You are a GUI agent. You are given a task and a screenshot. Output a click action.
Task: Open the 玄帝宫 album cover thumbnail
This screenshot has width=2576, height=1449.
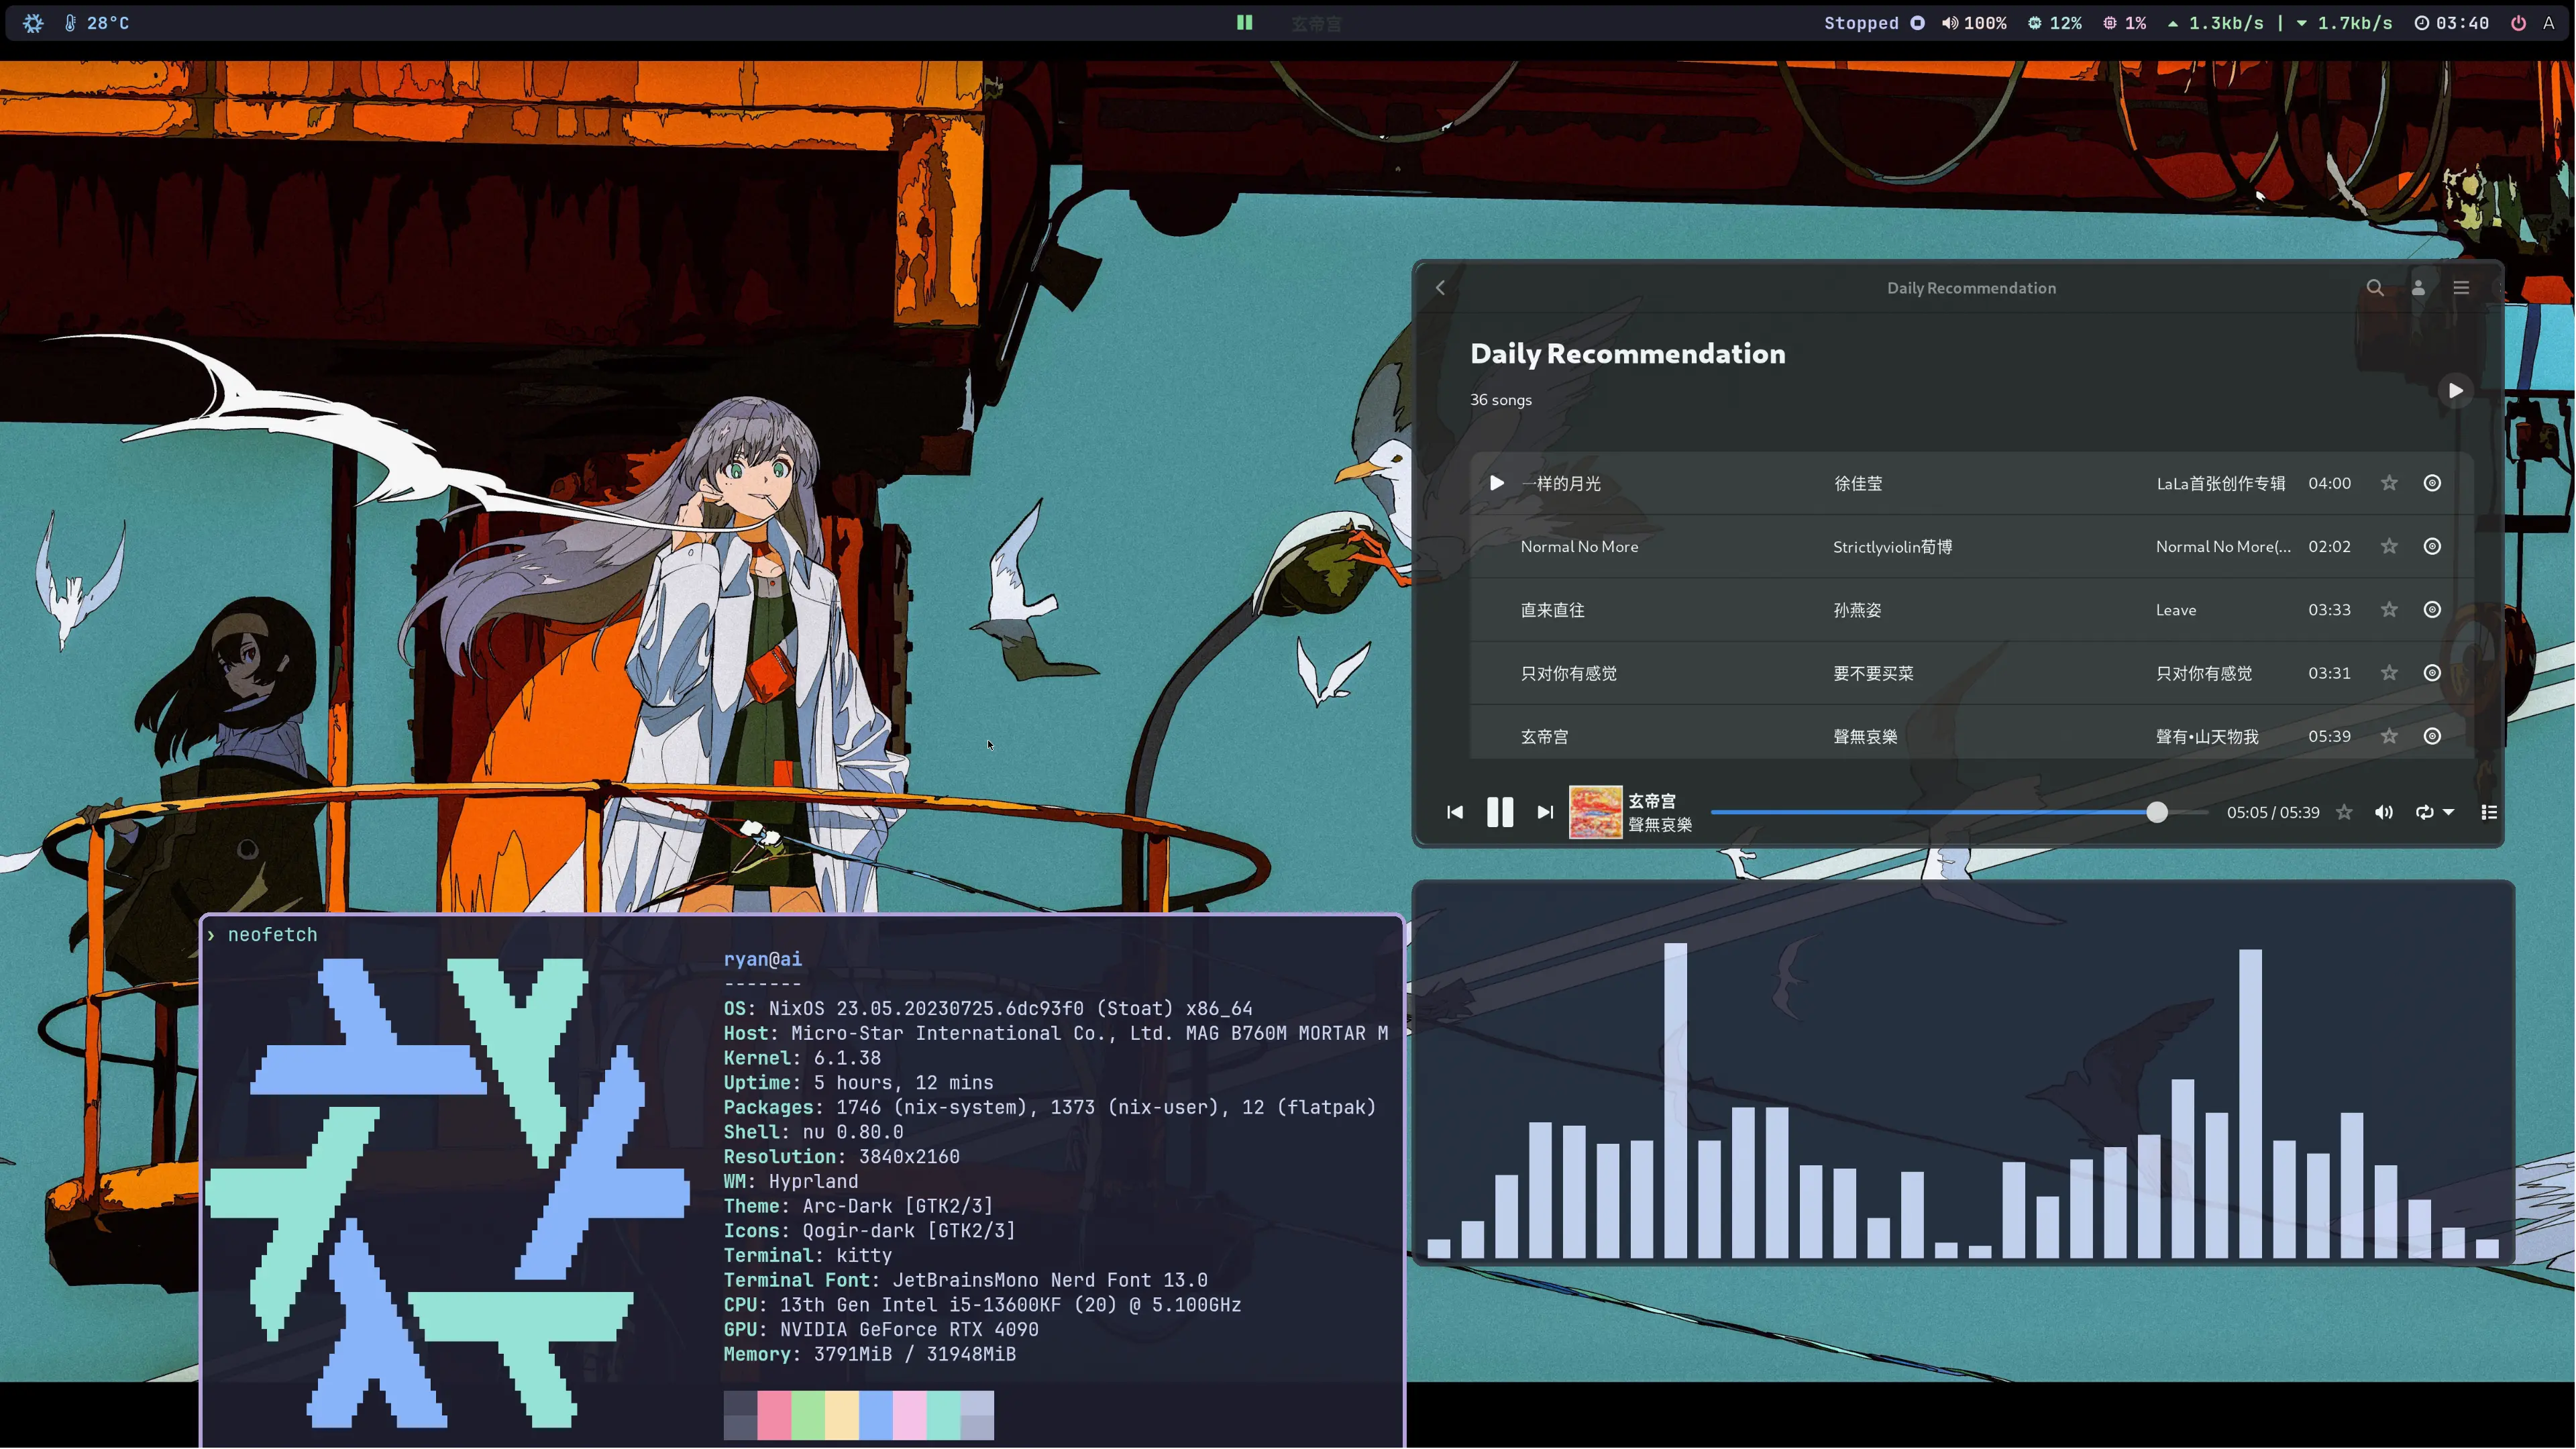pos(1595,812)
